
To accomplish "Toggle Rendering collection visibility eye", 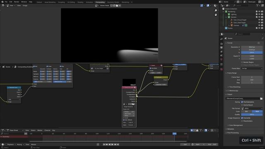I will [x=259, y=12].
